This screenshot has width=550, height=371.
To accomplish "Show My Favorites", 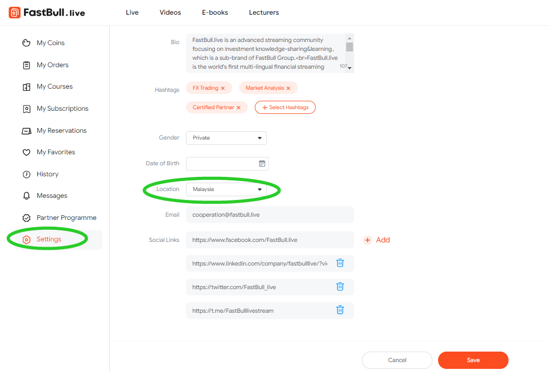I will [x=56, y=152].
